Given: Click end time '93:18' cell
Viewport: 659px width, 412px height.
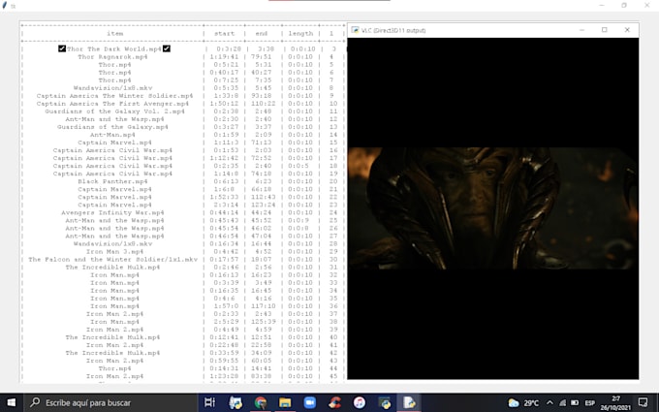Looking at the screenshot, I should (x=261, y=96).
